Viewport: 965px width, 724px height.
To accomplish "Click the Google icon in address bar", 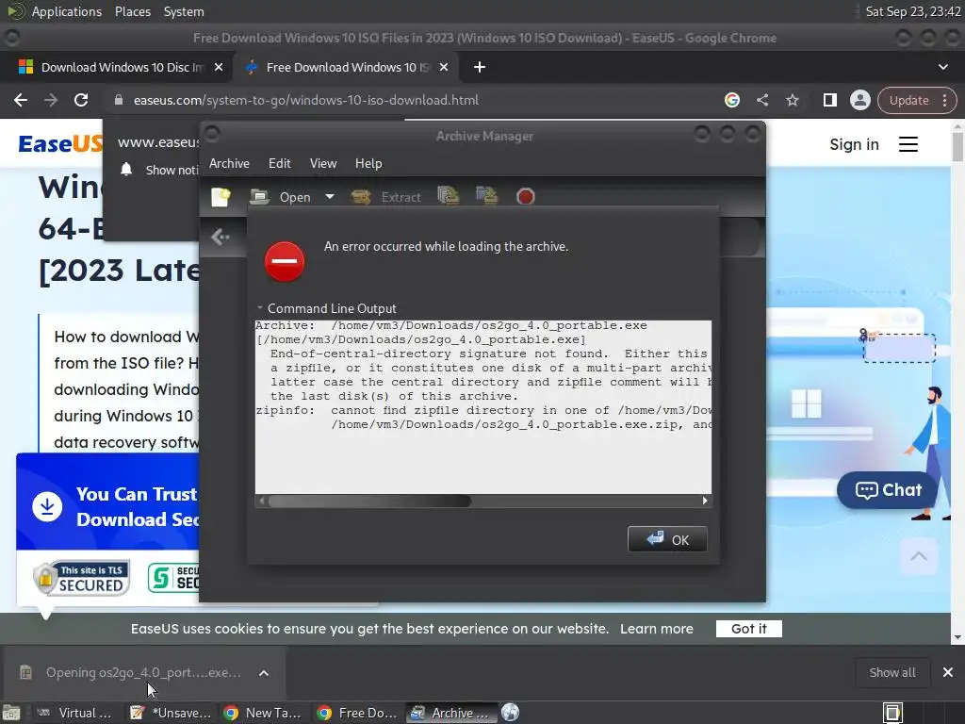I will click(x=731, y=100).
